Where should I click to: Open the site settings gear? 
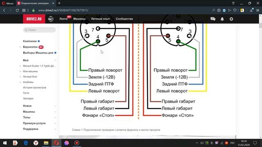[231, 19]
